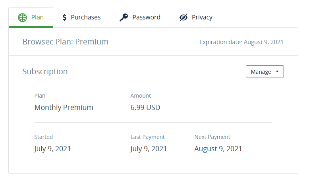The width and height of the screenshot is (309, 179).
Task: Select the expiration date August 9, 2021 text
Action: point(263,42)
